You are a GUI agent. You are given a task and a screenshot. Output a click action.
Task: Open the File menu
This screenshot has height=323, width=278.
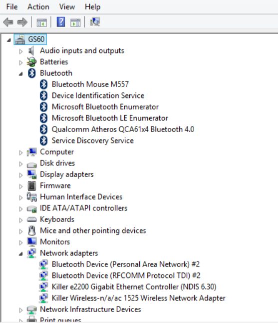click(x=12, y=7)
